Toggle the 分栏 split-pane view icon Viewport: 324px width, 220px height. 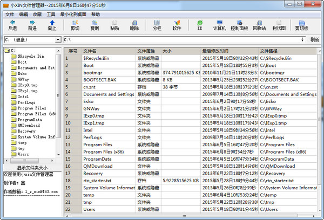coord(157,25)
